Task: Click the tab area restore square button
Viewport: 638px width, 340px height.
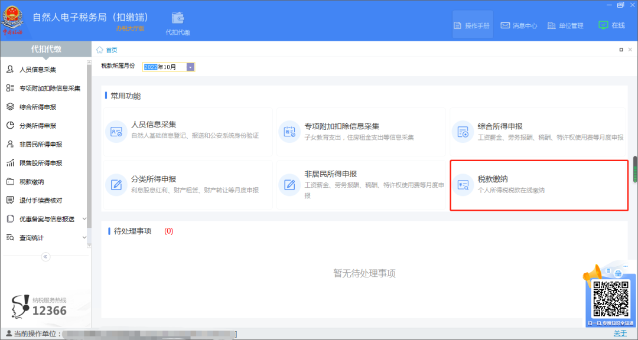Action: click(621, 50)
